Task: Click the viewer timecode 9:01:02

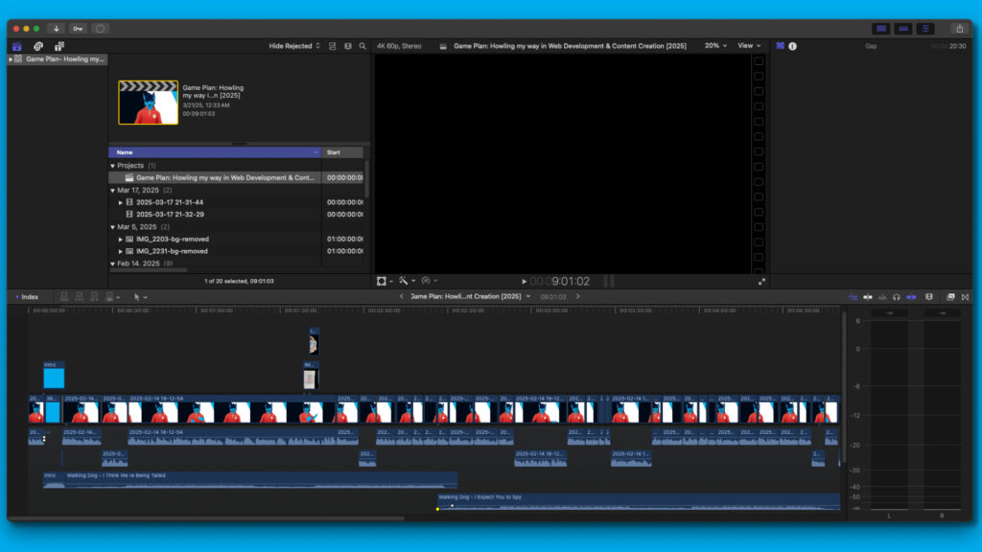Action: point(571,283)
